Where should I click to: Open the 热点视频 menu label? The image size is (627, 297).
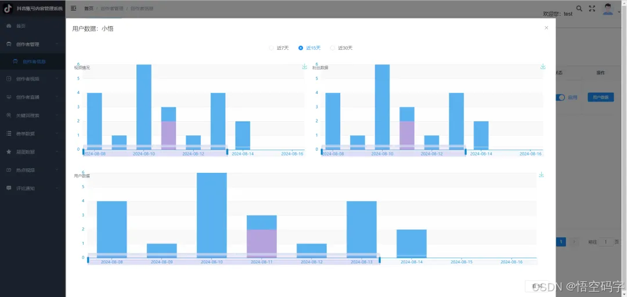click(25, 170)
